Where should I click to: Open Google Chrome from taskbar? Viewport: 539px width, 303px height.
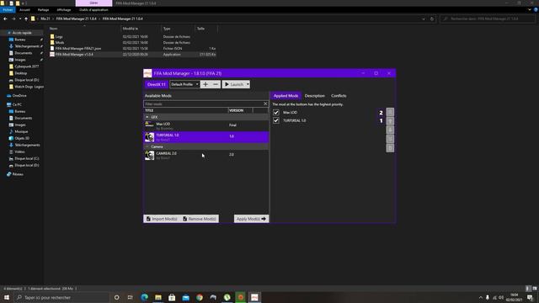pyautogui.click(x=200, y=297)
